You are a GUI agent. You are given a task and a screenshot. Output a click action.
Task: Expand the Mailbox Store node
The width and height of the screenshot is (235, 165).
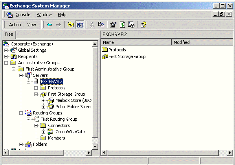pyautogui.click(x=44, y=101)
